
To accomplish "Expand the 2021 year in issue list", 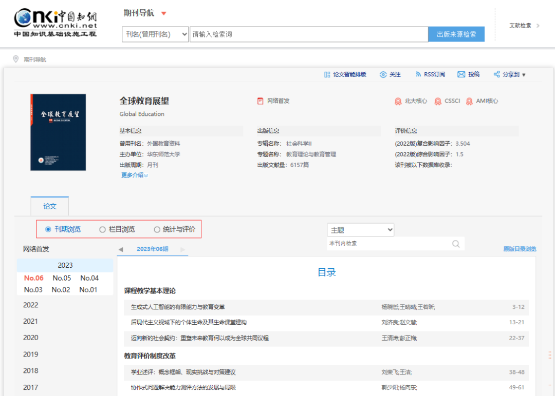I will (x=30, y=321).
